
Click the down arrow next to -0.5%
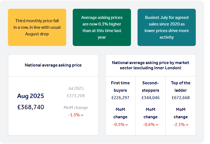127,125
